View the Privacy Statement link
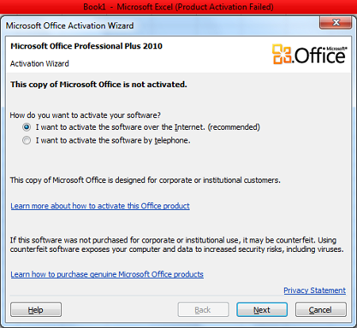Viewport: 357px width, 328px height. 314,290
